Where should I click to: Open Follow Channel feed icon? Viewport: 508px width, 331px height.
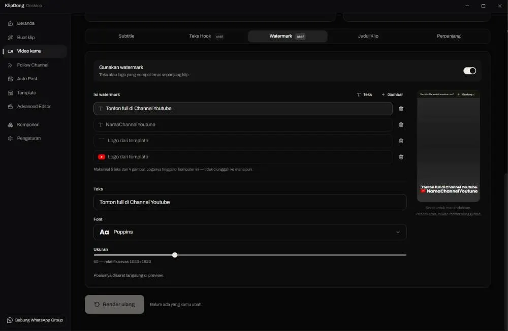[x=10, y=65]
